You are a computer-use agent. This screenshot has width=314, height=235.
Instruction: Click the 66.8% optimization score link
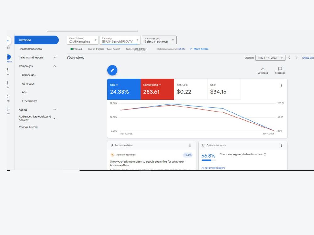pos(181,49)
